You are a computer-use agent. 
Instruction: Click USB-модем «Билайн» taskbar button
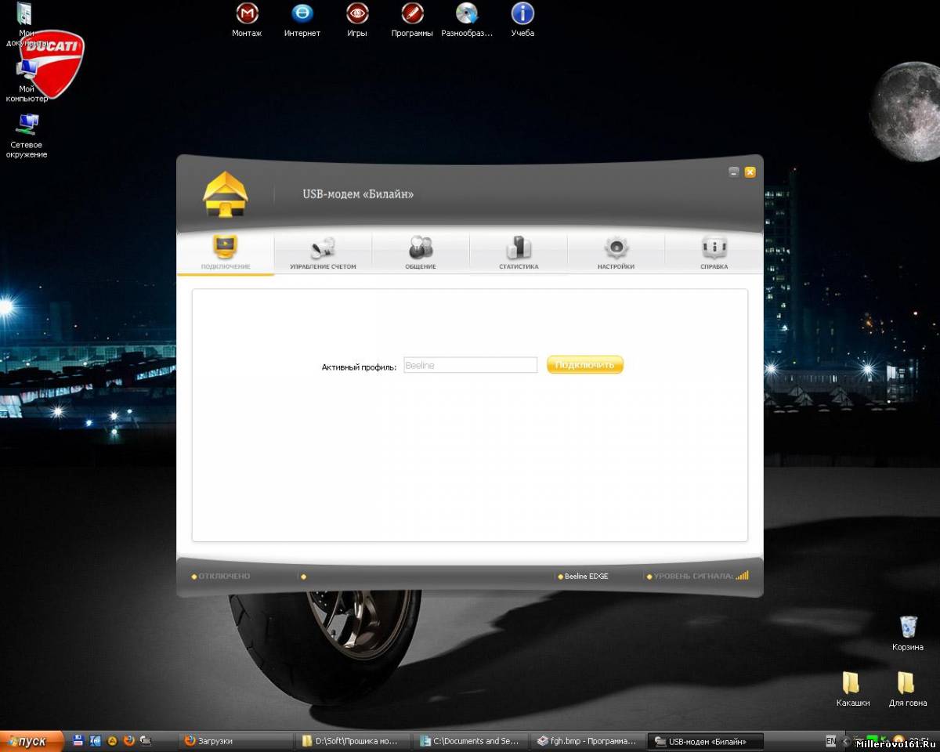(707, 741)
